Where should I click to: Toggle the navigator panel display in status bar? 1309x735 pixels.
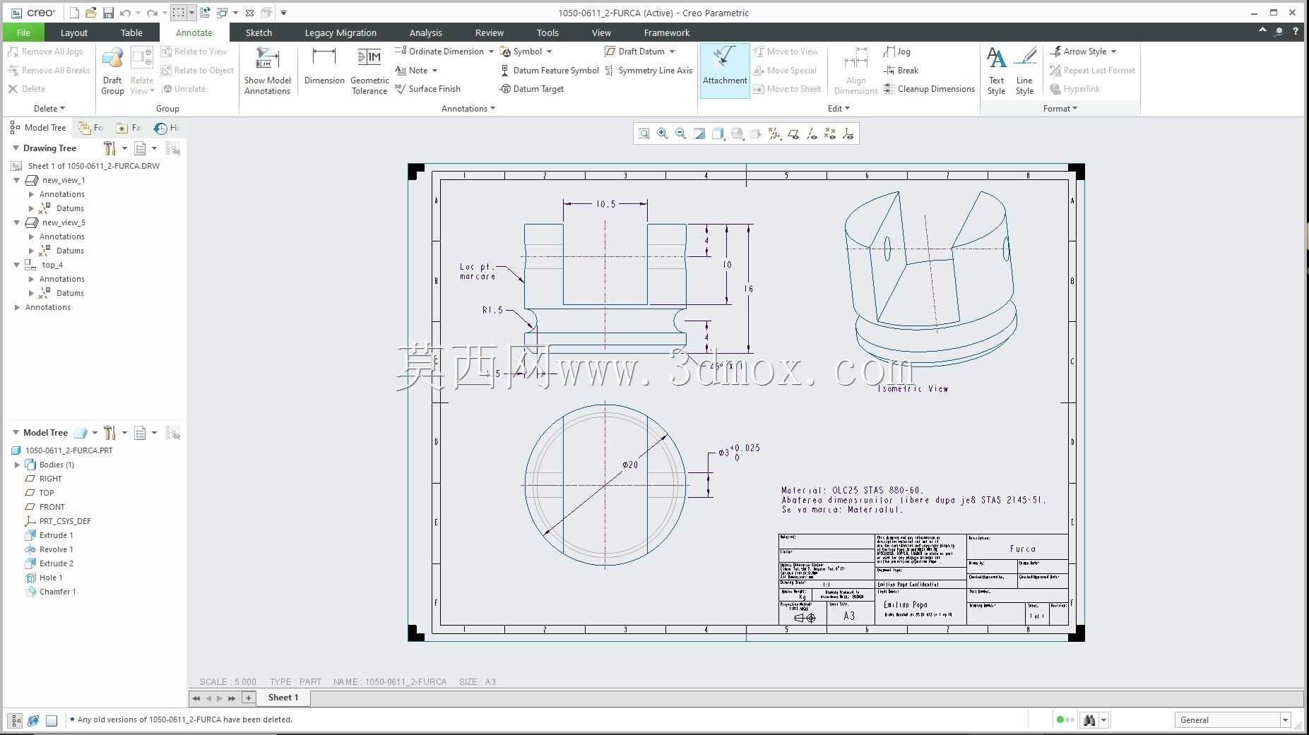[x=15, y=720]
